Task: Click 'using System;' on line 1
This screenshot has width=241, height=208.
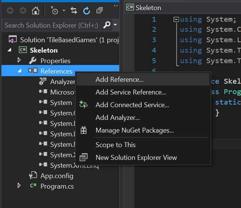Action: (208, 20)
